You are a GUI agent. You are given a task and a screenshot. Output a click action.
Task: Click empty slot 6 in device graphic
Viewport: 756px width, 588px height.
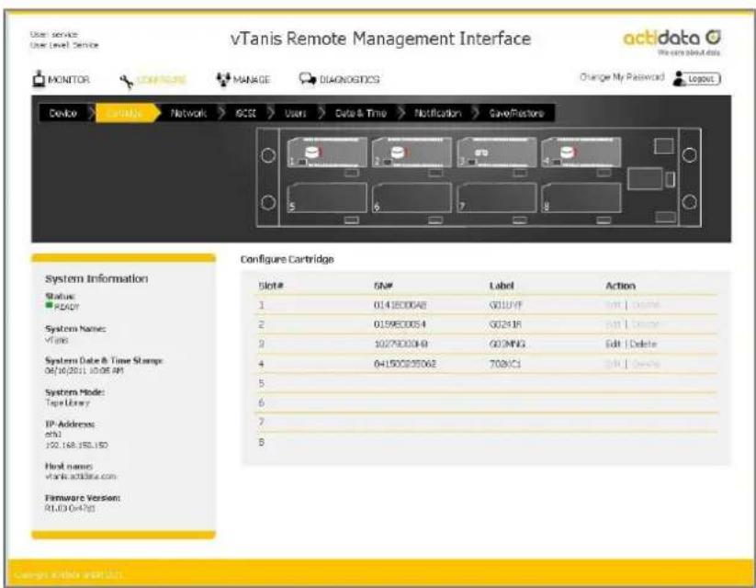coord(412,198)
